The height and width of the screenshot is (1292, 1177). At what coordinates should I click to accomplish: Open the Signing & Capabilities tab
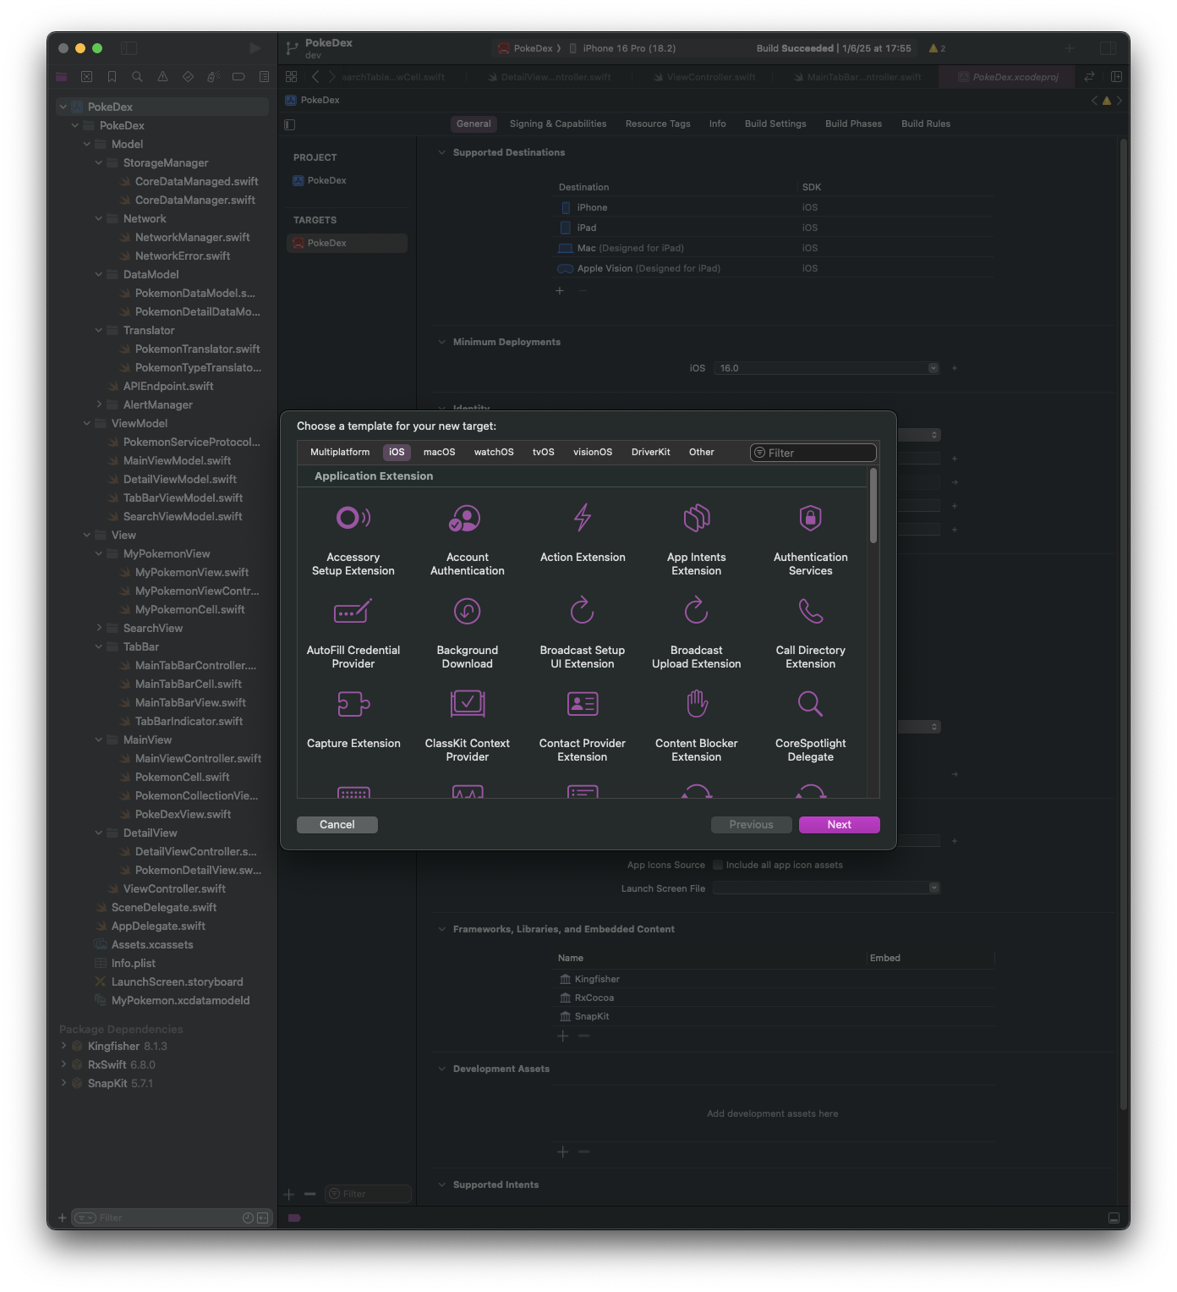tap(558, 124)
